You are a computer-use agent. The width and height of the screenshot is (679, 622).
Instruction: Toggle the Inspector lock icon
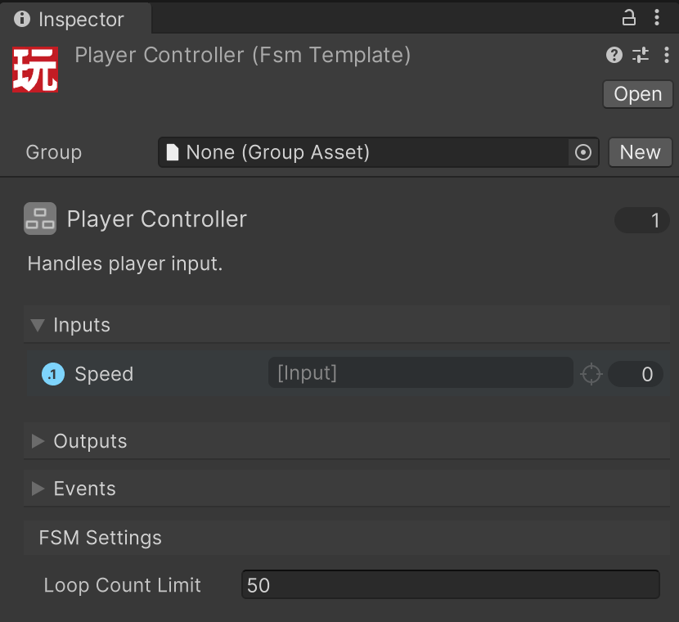(629, 18)
